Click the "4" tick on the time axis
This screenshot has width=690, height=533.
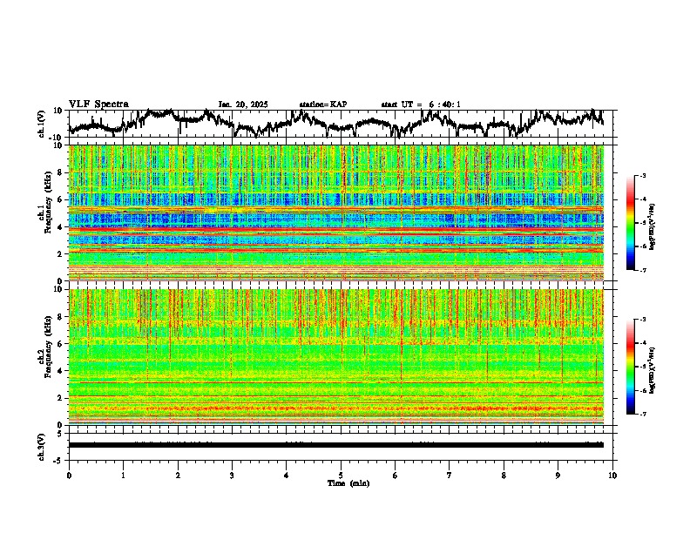[287, 476]
